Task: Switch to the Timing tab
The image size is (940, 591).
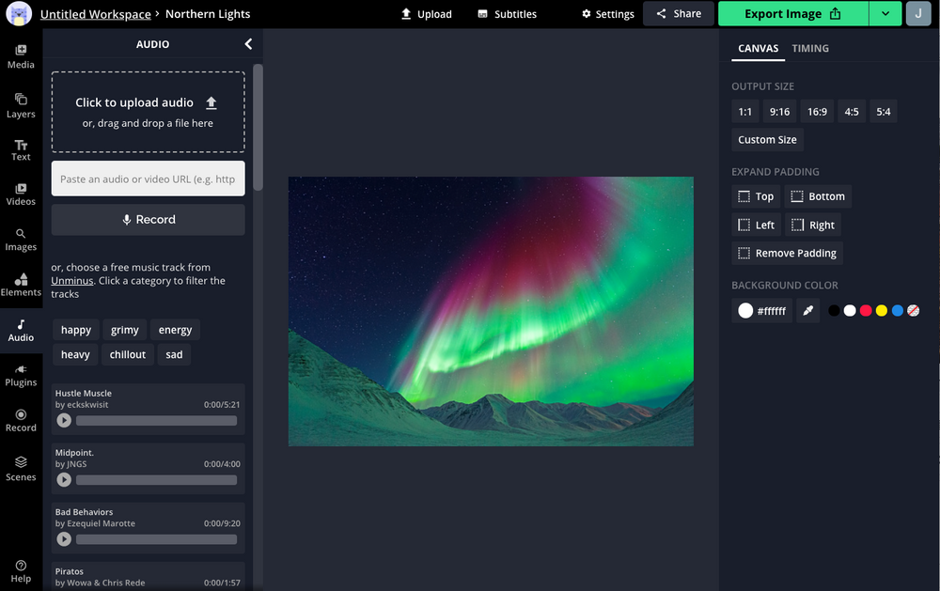Action: [810, 48]
